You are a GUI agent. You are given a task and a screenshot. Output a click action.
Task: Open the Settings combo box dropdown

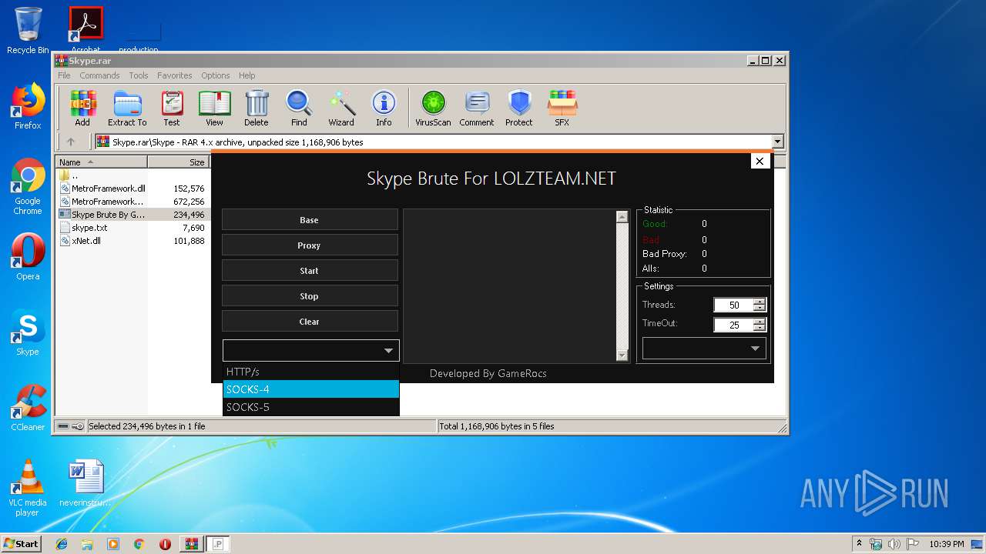click(755, 349)
